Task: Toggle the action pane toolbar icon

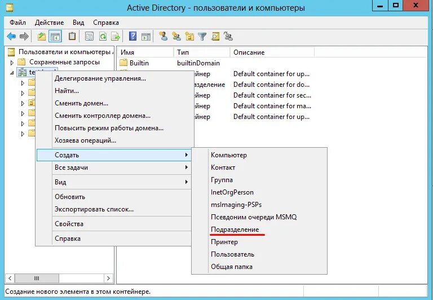Action: click(146, 36)
